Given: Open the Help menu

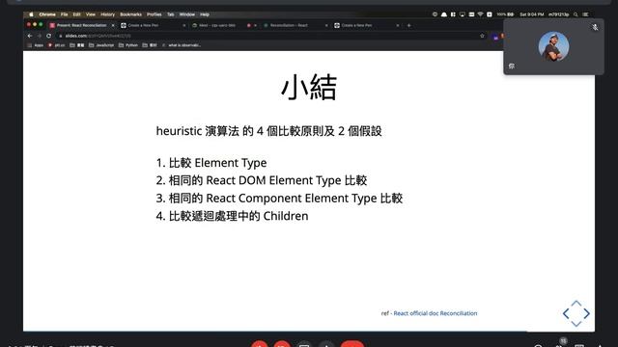Looking at the screenshot, I should pyautogui.click(x=205, y=14).
